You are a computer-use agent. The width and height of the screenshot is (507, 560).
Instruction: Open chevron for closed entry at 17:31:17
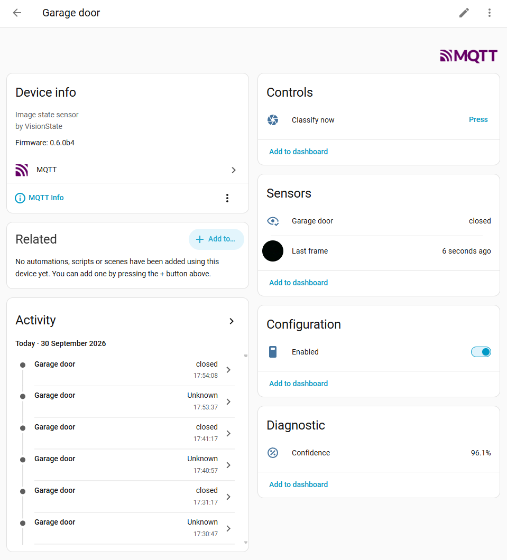pyautogui.click(x=229, y=497)
